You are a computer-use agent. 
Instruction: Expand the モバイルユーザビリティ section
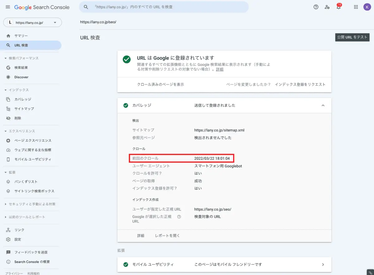pos(323,264)
